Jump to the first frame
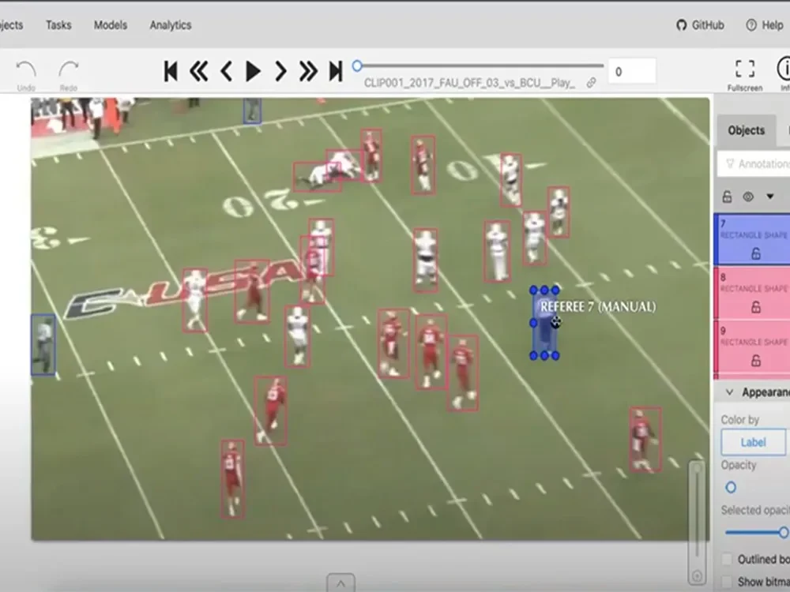The image size is (790, 592). (171, 71)
